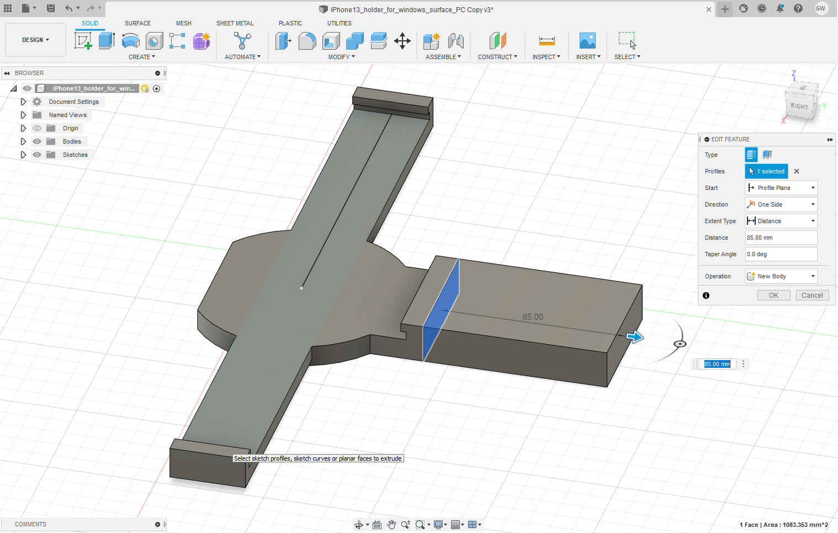This screenshot has height=533, width=838.
Task: Open the Operation dropdown showing New Body
Action: (x=781, y=276)
